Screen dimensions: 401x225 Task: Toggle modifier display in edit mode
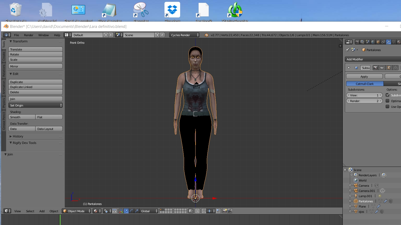click(389, 68)
